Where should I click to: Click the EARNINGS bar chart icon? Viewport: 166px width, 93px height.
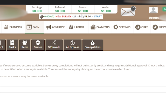click(6, 27)
